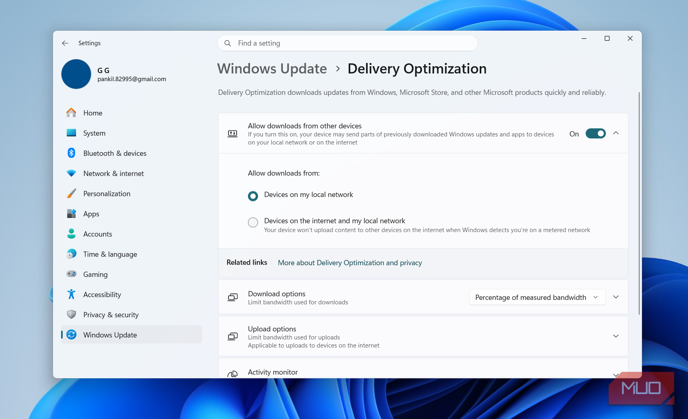Open the Privacy & security page
Image resolution: width=688 pixels, height=419 pixels.
131,314
